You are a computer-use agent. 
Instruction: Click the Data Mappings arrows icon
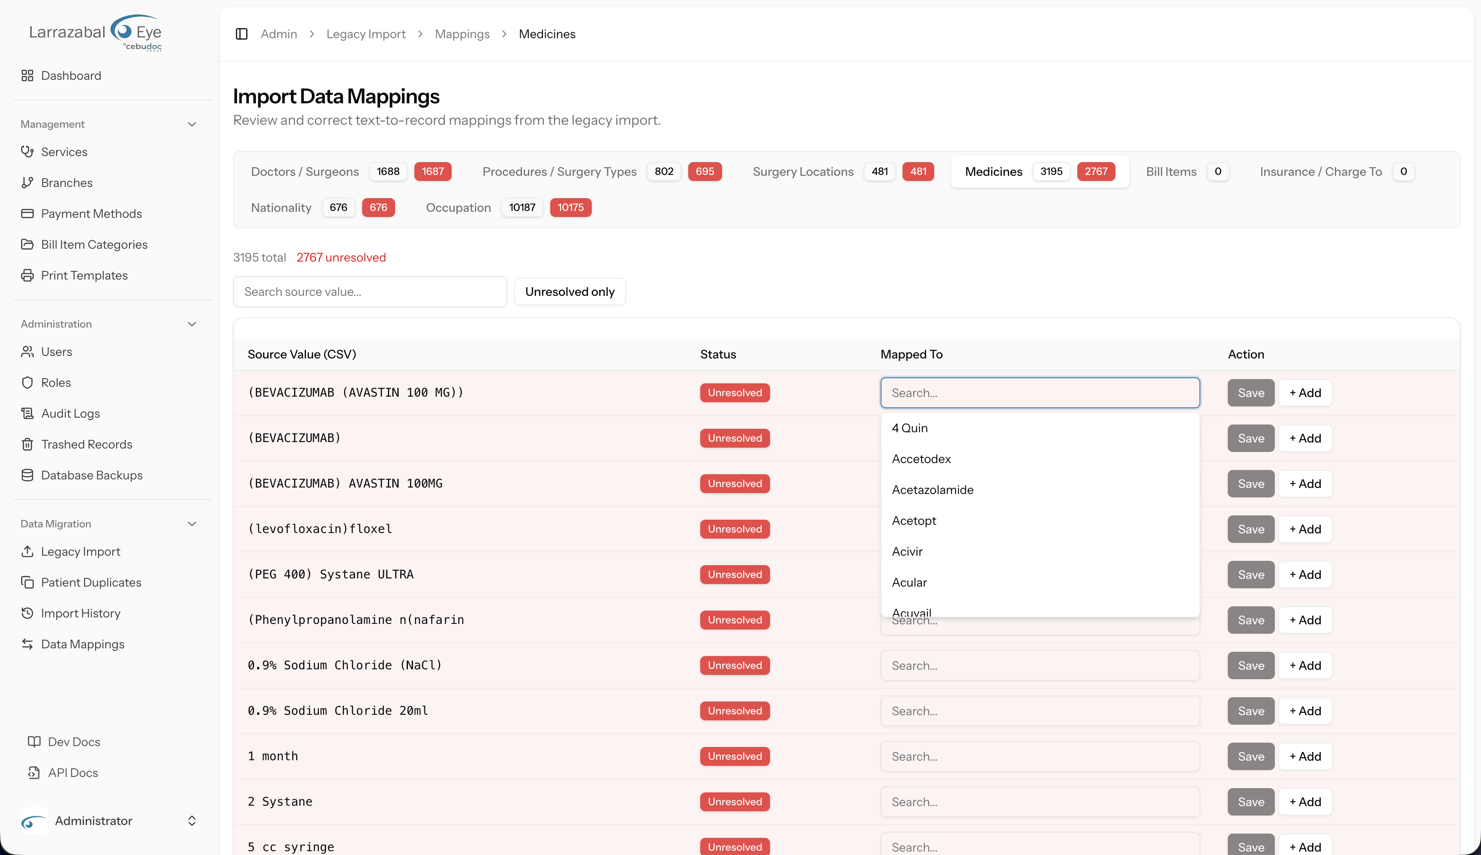pos(27,644)
